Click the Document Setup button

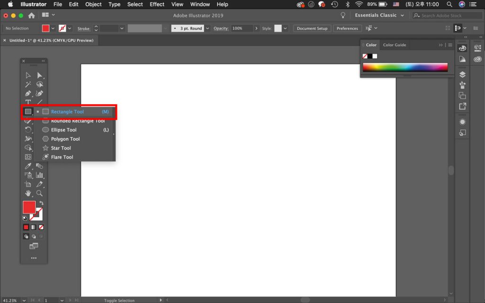coord(312,28)
